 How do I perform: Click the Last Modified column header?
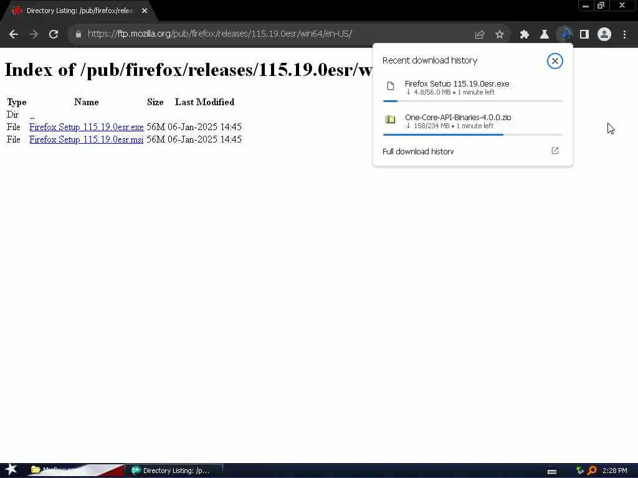(x=204, y=102)
